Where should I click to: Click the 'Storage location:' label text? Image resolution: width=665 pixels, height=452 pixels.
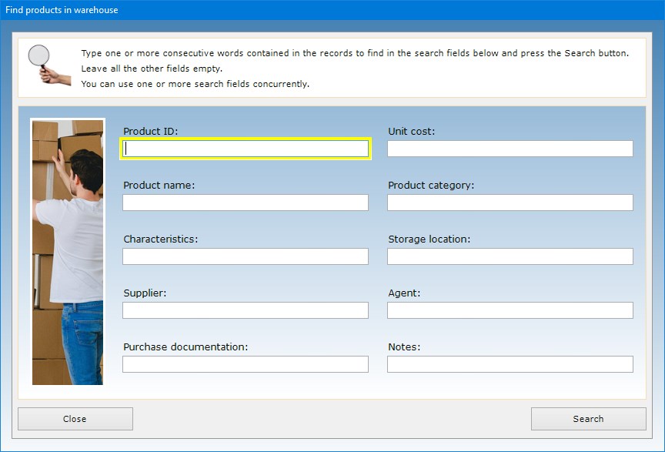click(429, 239)
